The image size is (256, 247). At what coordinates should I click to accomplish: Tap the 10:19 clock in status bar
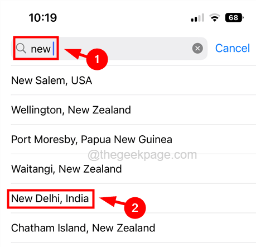(43, 18)
